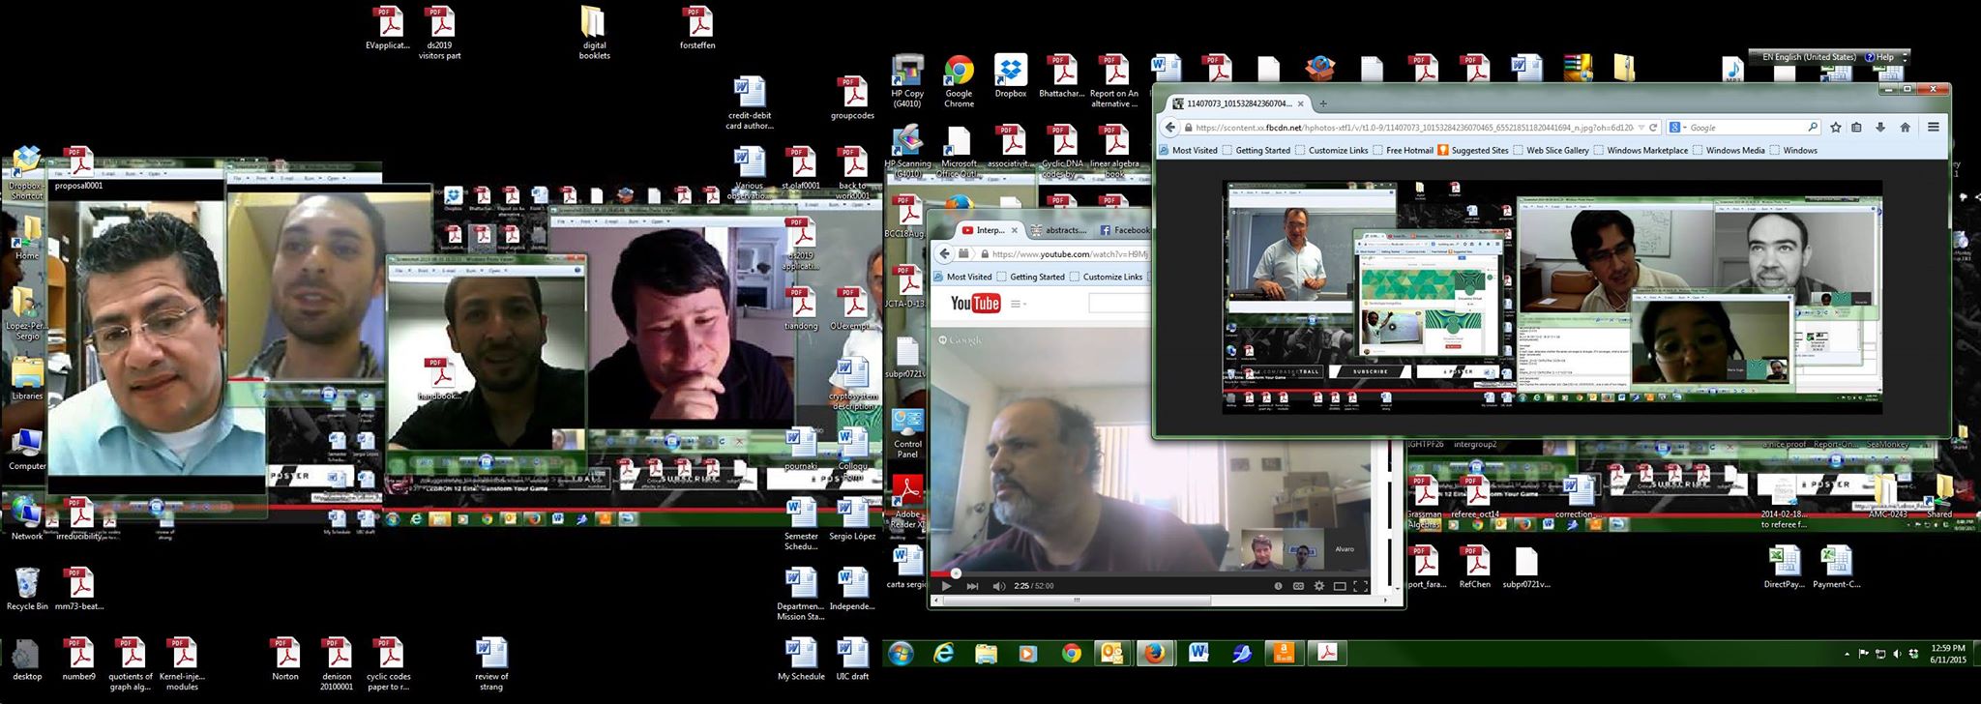Switch to the Facebook tab
Viewport: 1981px width, 704px height.
coord(1124,230)
